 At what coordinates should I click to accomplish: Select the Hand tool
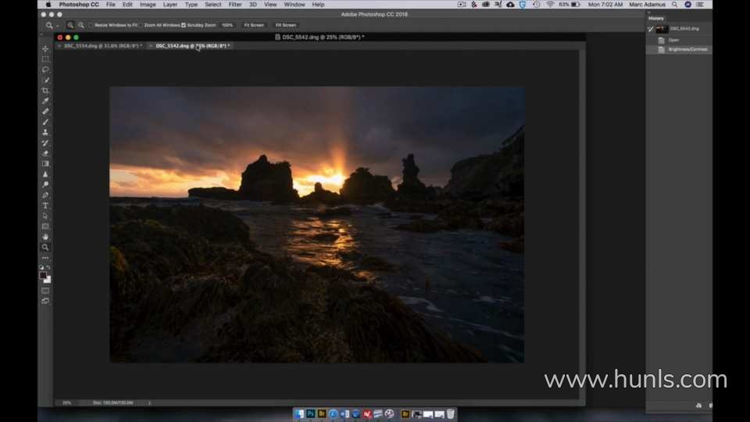[45, 237]
